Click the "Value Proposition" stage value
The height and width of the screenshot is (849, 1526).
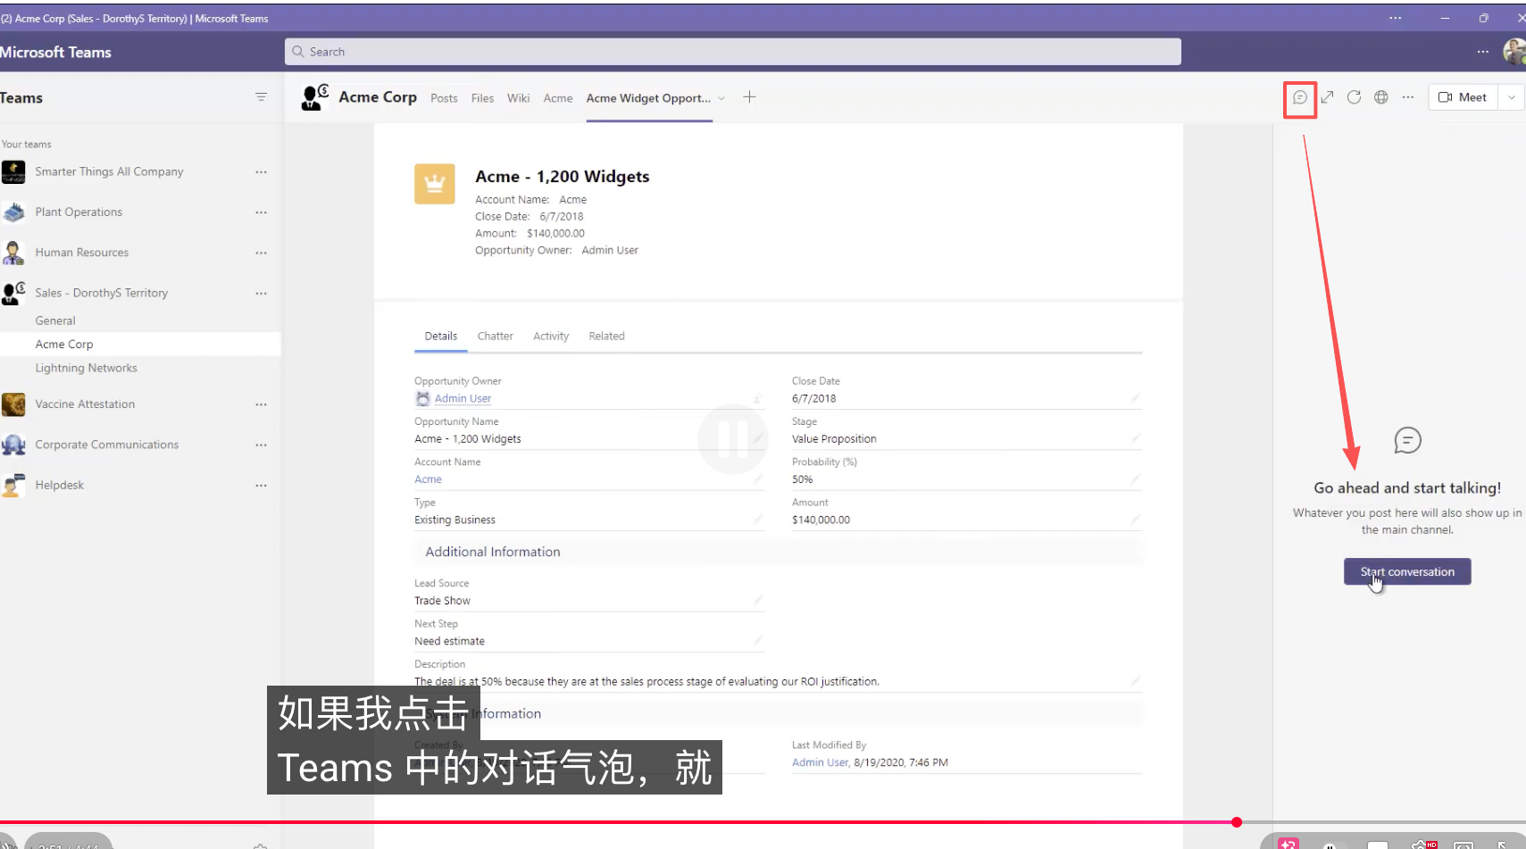834,439
